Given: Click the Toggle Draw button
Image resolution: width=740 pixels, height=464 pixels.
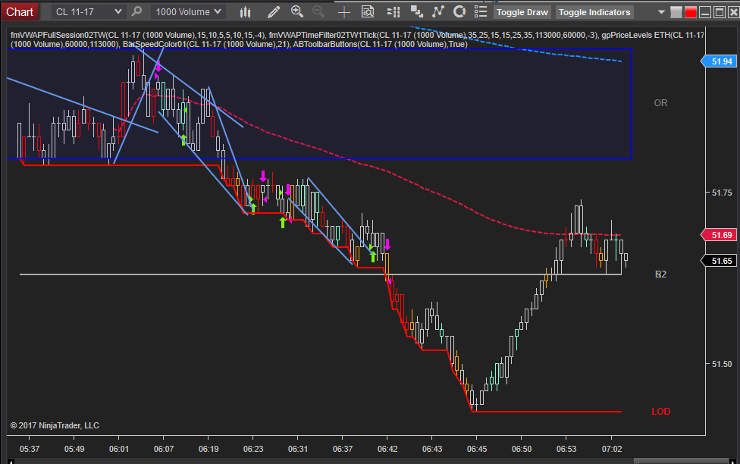Looking at the screenshot, I should pos(522,12).
